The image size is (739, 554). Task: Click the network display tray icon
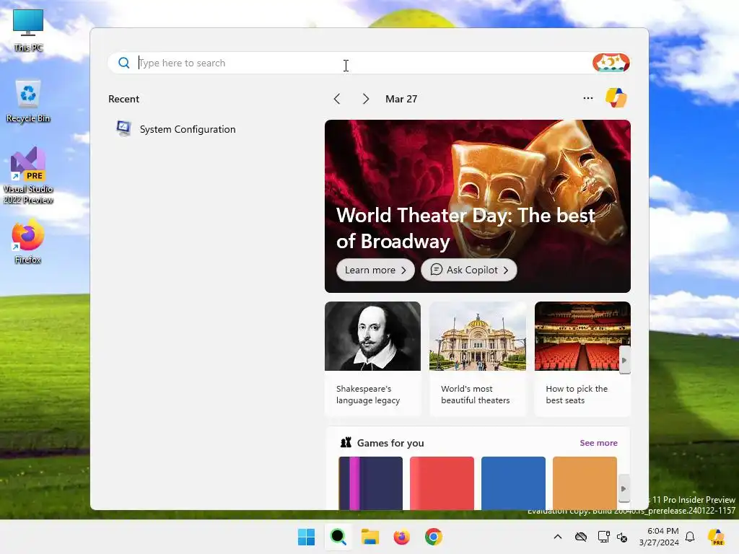[x=603, y=537]
